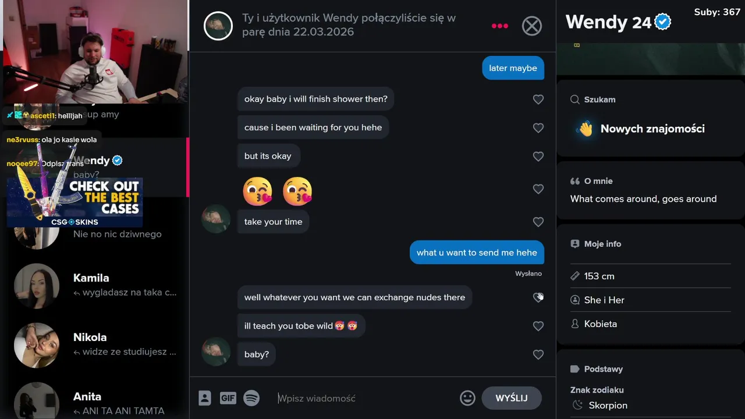Heart the 'take your time' message
Viewport: 745px width, 419px height.
click(538, 222)
